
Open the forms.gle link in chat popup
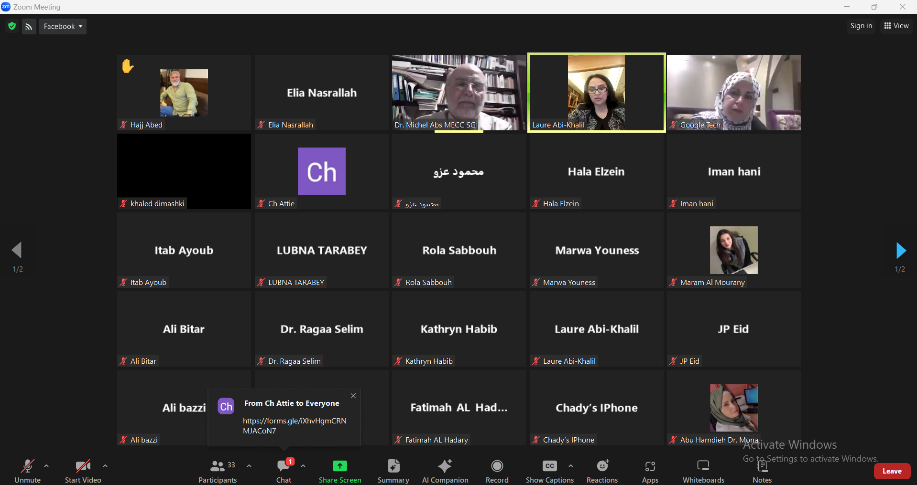(x=295, y=426)
